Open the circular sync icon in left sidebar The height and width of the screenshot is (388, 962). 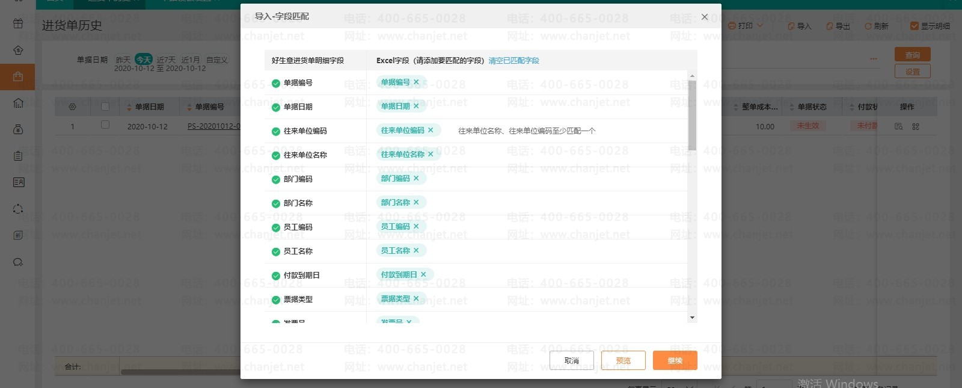18,209
